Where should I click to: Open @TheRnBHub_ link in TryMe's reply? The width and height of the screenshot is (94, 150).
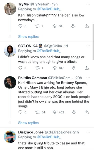coord(49,9)
